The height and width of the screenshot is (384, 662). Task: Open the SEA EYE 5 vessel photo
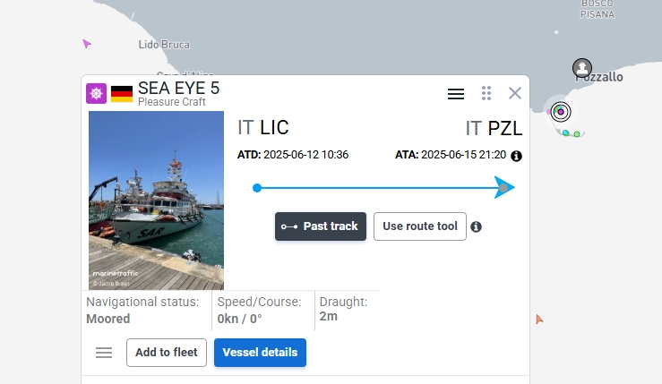pyautogui.click(x=156, y=201)
